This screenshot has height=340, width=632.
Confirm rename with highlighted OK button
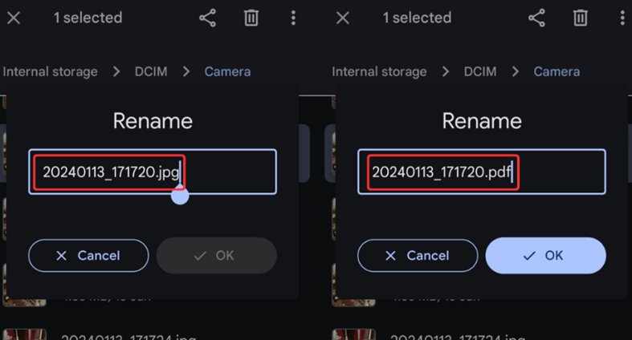coord(545,256)
